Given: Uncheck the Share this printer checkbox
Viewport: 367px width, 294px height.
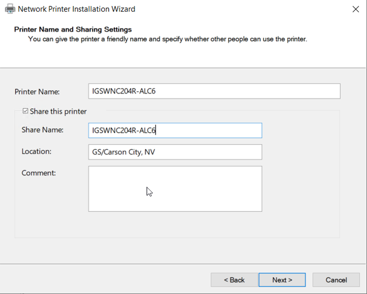Looking at the screenshot, I should (25, 111).
